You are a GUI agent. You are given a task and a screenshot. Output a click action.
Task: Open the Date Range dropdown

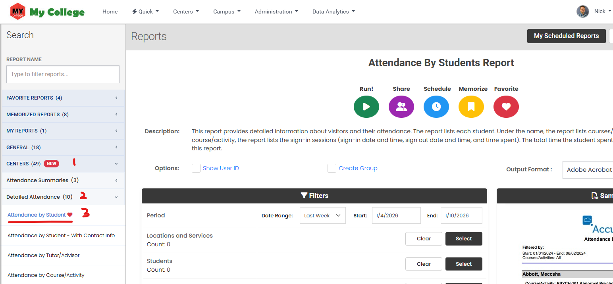(x=322, y=215)
